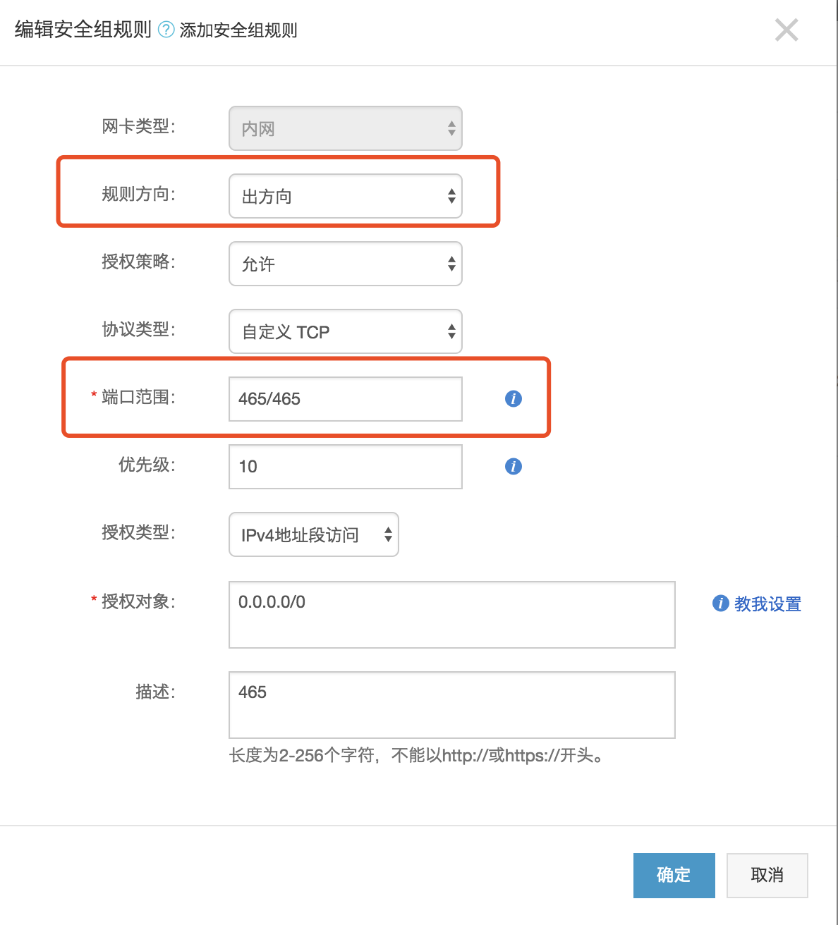Open the 教我设置 help link
This screenshot has width=838, height=925.
point(767,604)
